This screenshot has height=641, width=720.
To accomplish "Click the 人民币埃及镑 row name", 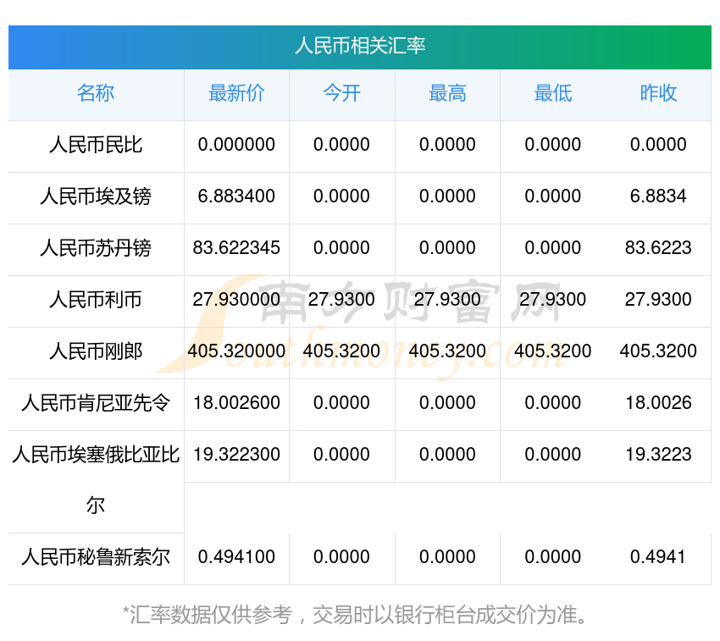I will [x=96, y=196].
